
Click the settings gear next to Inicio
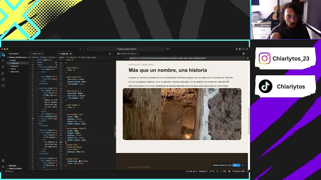point(242,165)
